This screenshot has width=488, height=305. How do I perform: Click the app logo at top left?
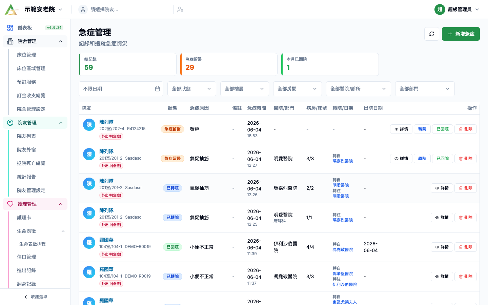coord(12,9)
